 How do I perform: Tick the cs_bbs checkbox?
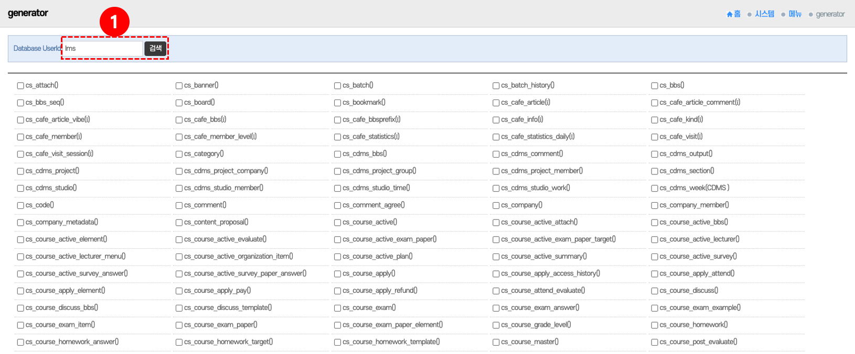pos(655,86)
